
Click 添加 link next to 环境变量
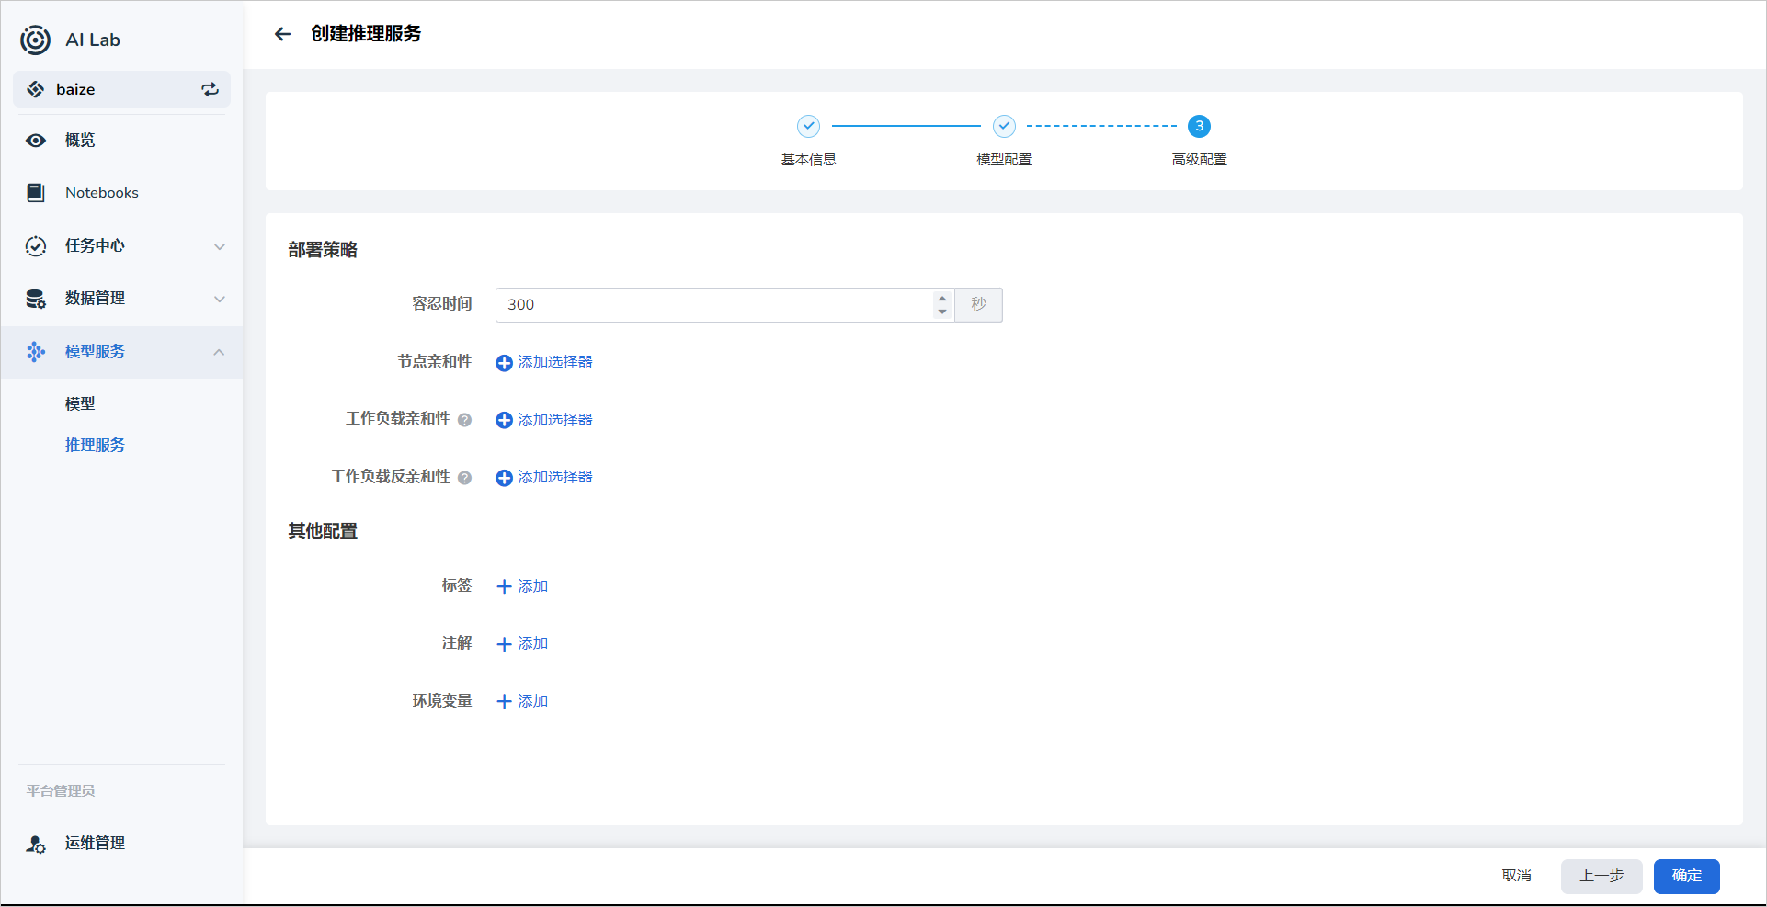click(533, 701)
